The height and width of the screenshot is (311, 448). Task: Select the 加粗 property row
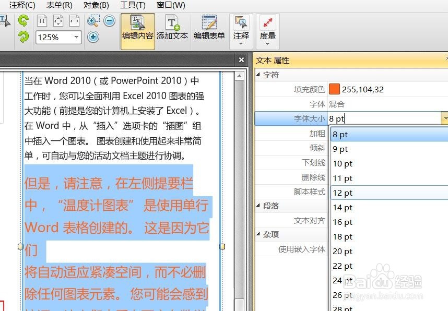291,134
